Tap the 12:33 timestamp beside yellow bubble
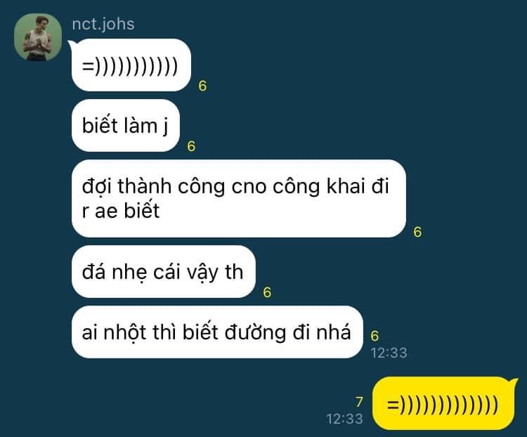The image size is (527, 437). (x=344, y=419)
